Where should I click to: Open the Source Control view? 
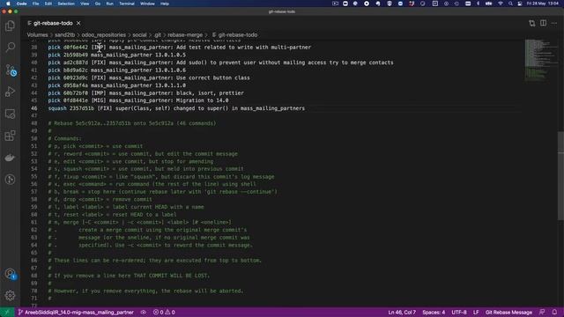click(10, 70)
